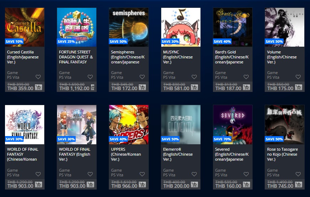
Task: Open the MUSYNC game title link
Action: [x=178, y=57]
